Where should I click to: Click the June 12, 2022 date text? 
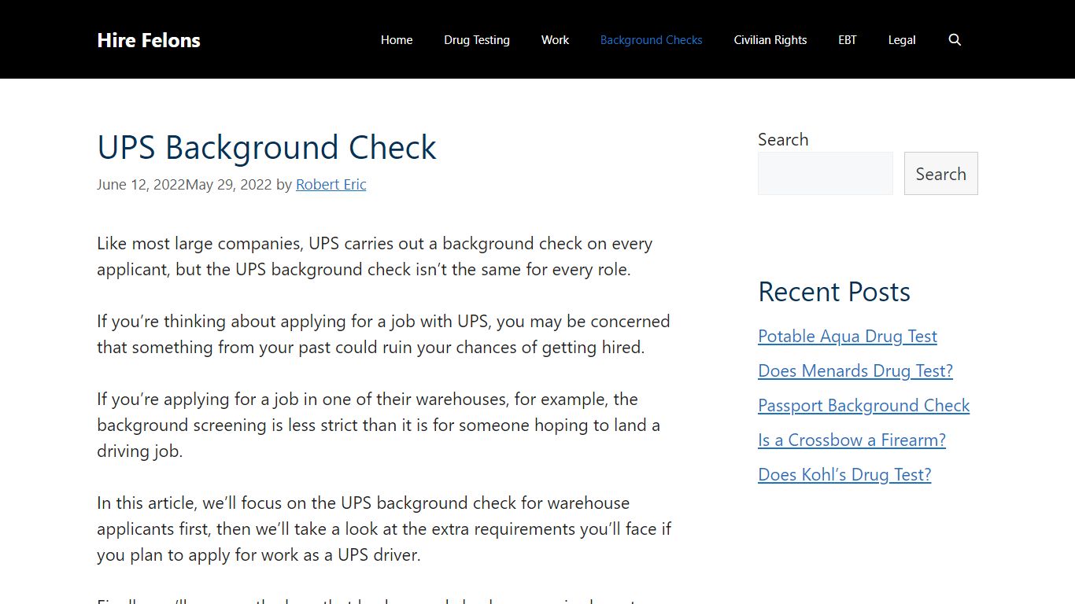[141, 185]
